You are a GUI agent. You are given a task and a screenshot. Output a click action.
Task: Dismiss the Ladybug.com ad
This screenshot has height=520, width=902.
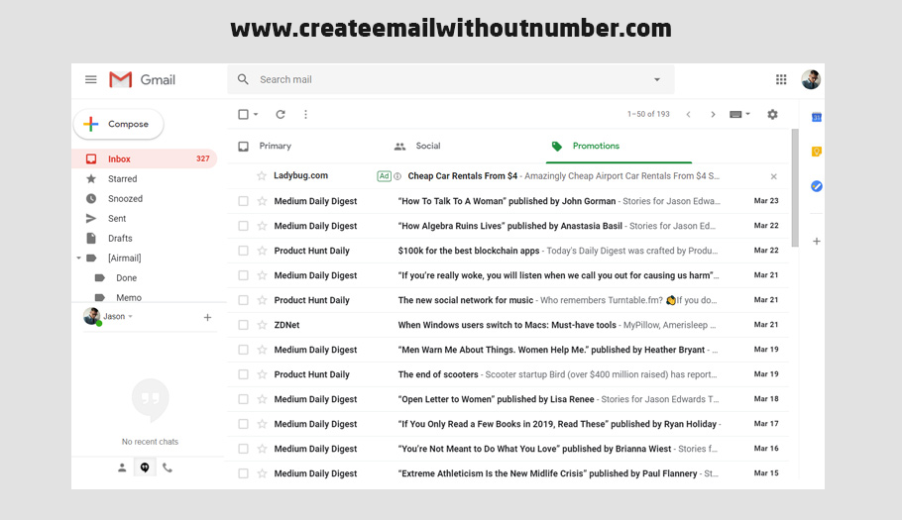pos(774,176)
